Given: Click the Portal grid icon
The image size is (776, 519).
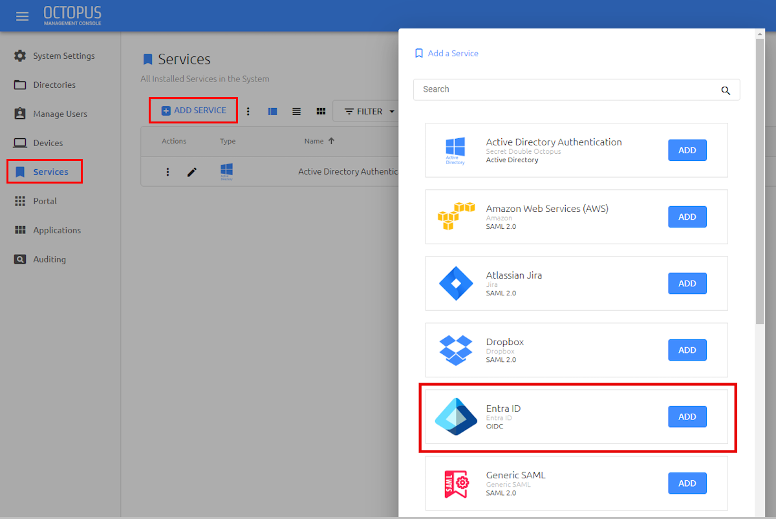Looking at the screenshot, I should click(x=20, y=201).
